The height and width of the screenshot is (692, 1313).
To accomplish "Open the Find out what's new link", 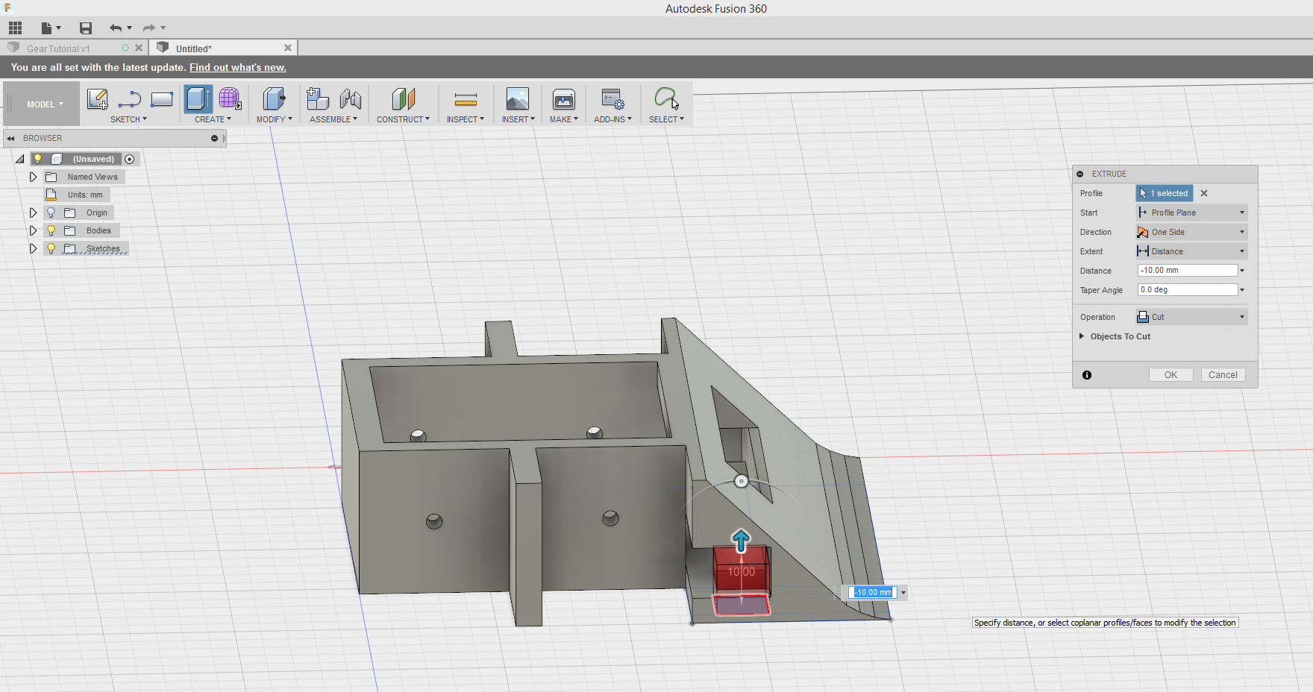I will [x=237, y=67].
